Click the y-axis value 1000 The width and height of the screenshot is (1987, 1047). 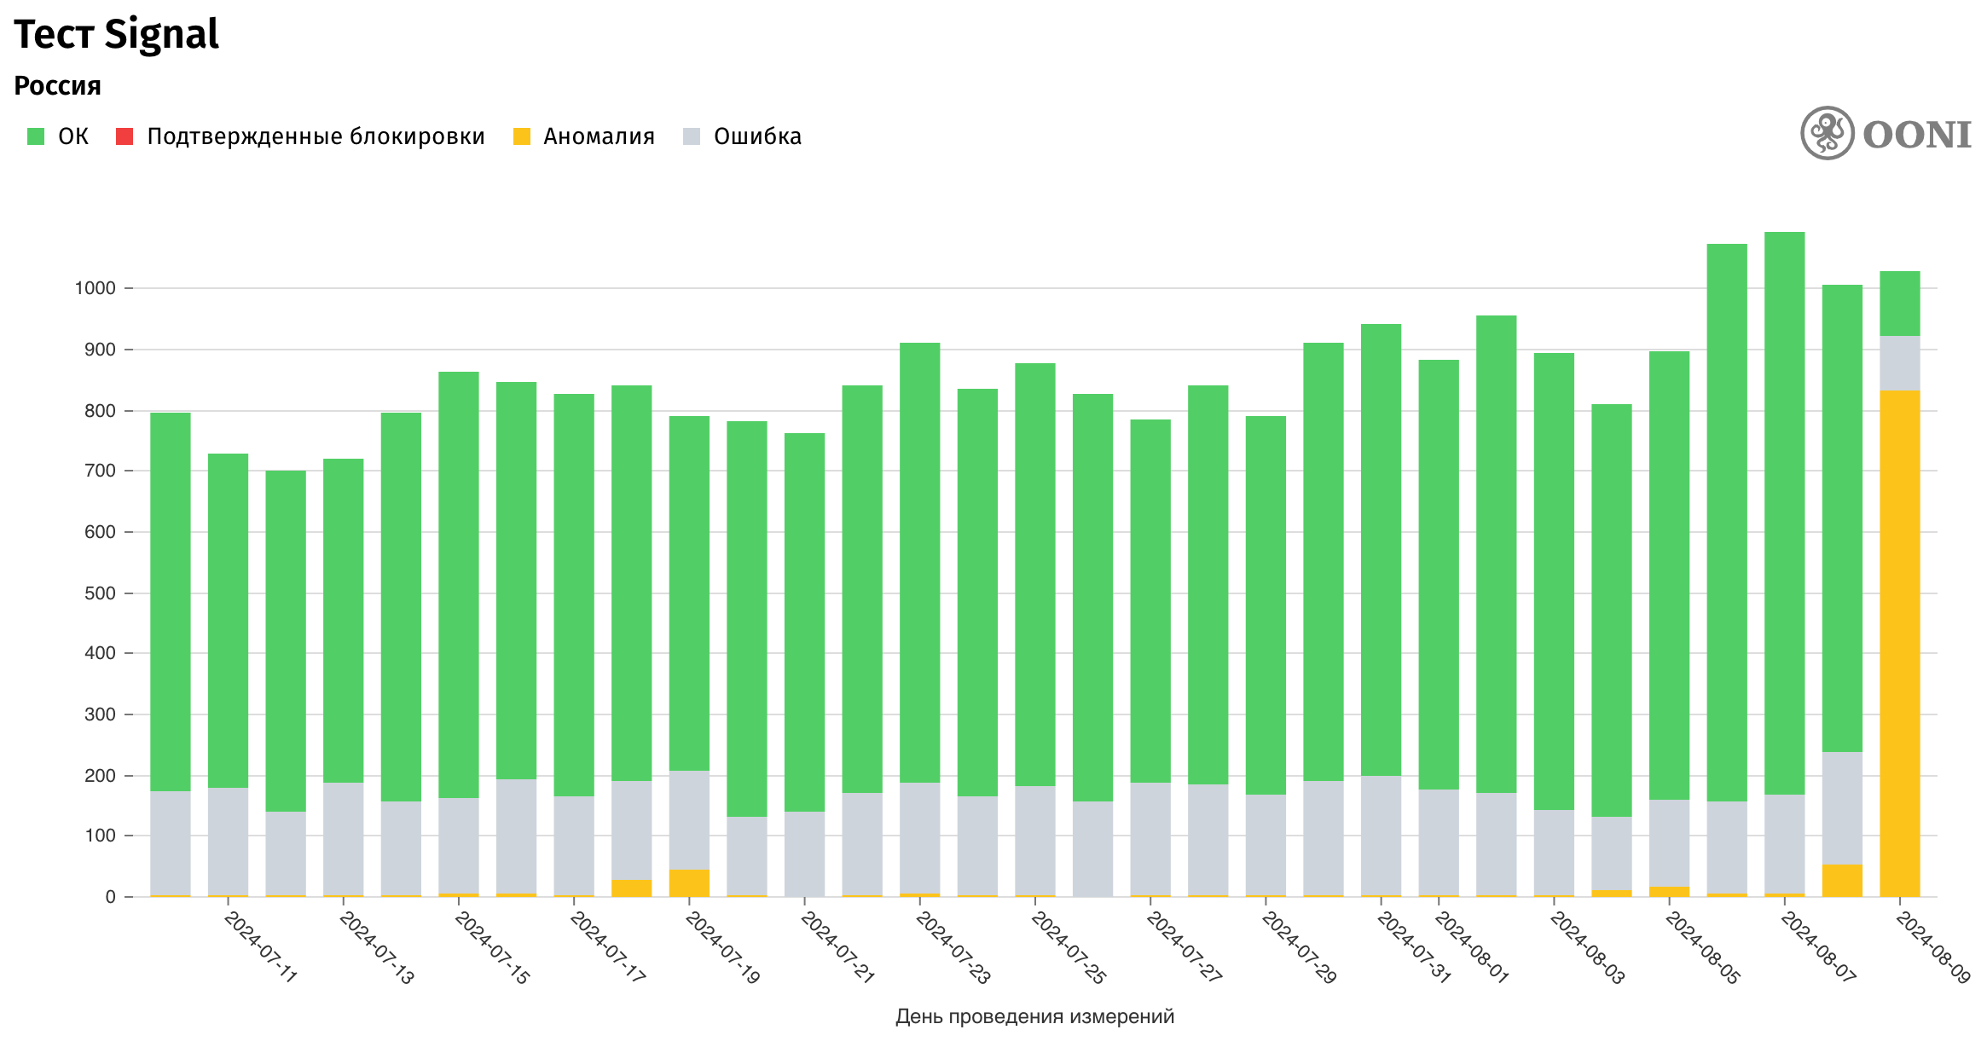pyautogui.click(x=95, y=288)
